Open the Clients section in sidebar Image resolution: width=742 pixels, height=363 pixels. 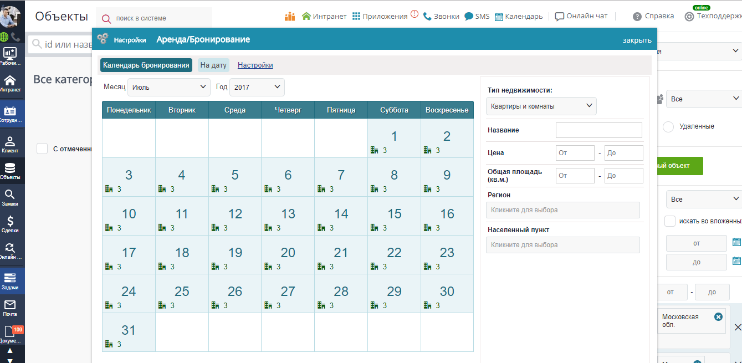[x=10, y=144]
